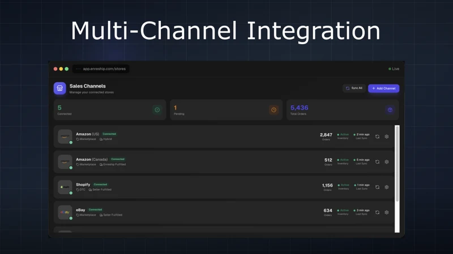The height and width of the screenshot is (254, 453).
Task: Click Amazon (US) Marketplace tag
Action: click(86, 139)
